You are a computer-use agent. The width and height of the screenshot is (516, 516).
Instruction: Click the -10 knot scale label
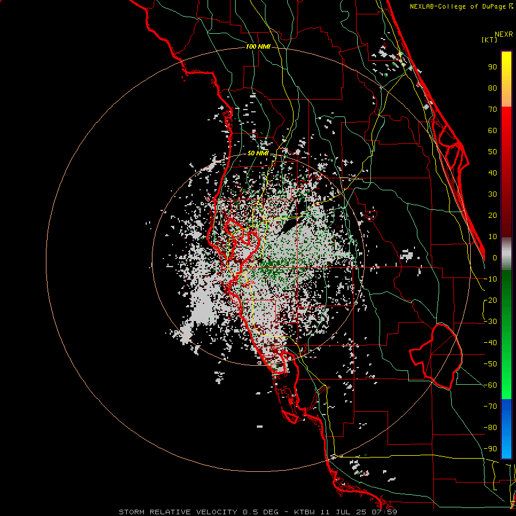click(x=490, y=279)
